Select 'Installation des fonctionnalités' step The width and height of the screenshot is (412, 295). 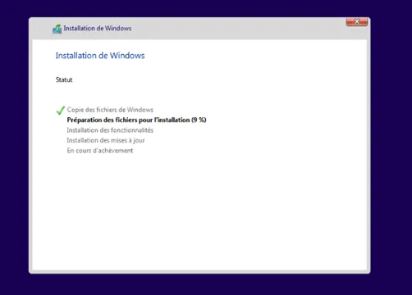pos(110,130)
